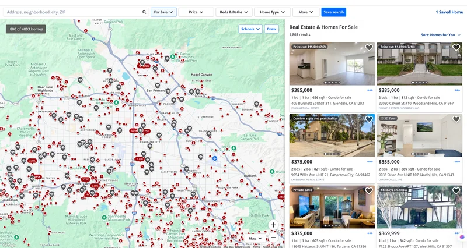Favorite the 22050 Calvert St listing
The image size is (467, 248).
[456, 48]
